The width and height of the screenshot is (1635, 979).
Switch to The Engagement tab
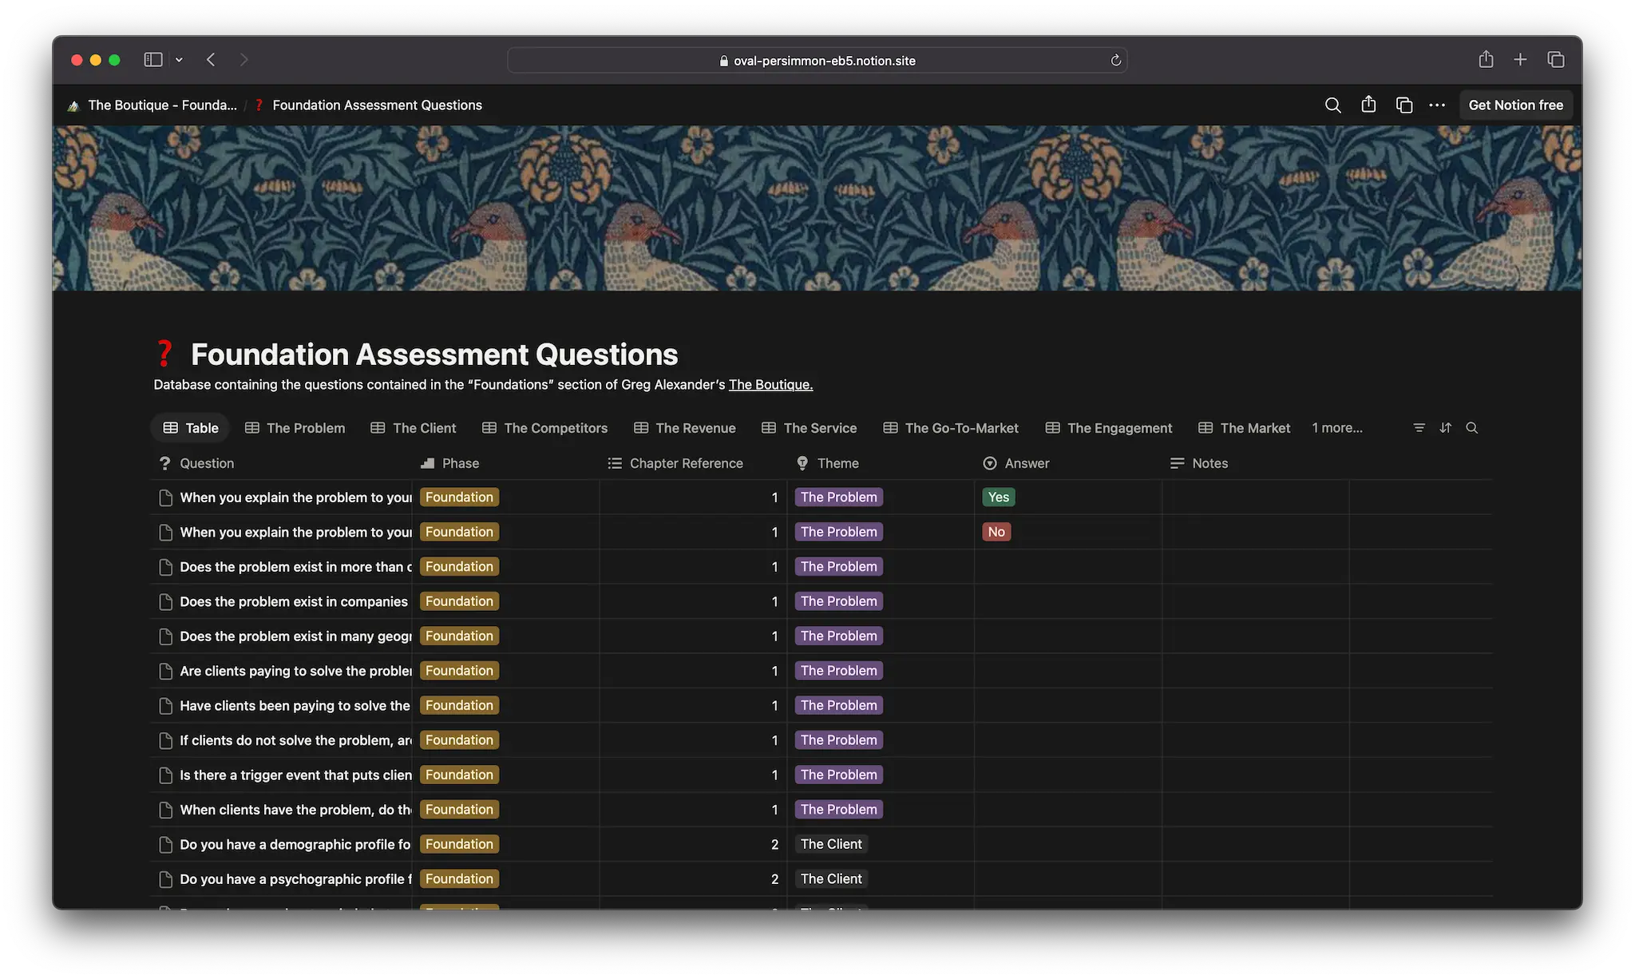pyautogui.click(x=1109, y=428)
